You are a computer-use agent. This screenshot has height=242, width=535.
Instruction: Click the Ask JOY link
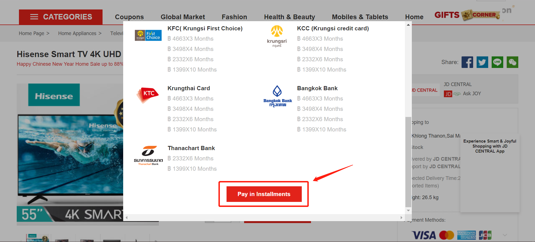(472, 94)
